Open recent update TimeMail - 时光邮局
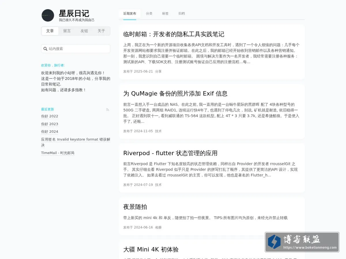This screenshot has width=346, height=259. (x=58, y=153)
